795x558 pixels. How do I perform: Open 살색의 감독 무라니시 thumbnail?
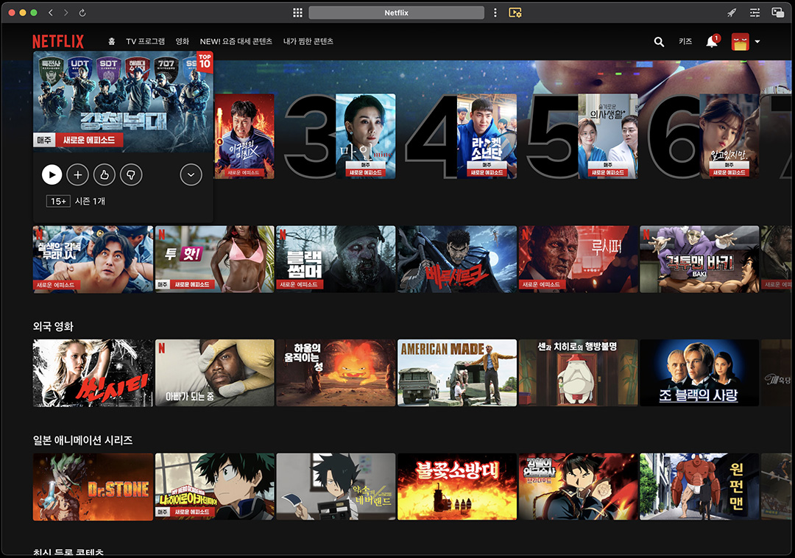click(93, 259)
